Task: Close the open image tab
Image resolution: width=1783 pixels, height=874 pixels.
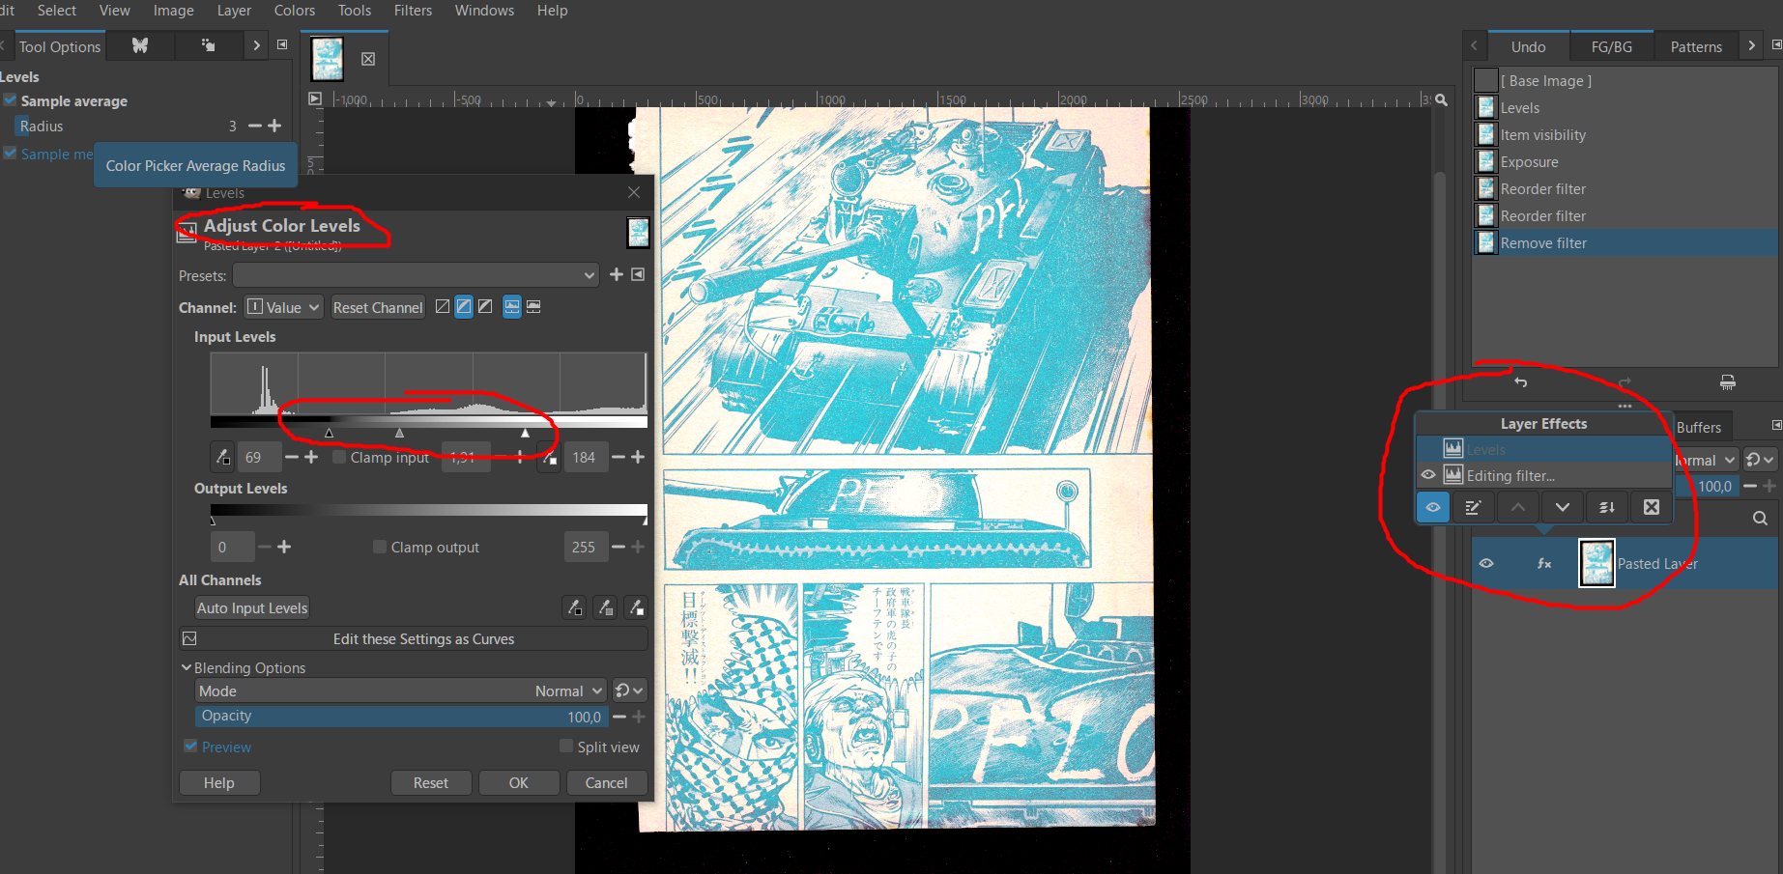Action: point(368,59)
